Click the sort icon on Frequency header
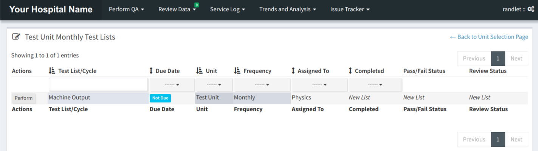This screenshot has height=151, width=538. point(237,71)
